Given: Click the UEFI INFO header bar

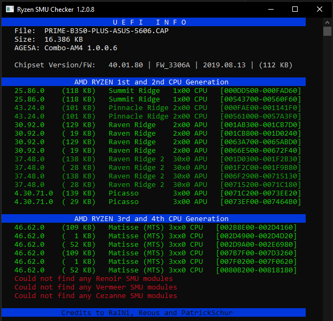Looking at the screenshot, I should tap(154, 22).
